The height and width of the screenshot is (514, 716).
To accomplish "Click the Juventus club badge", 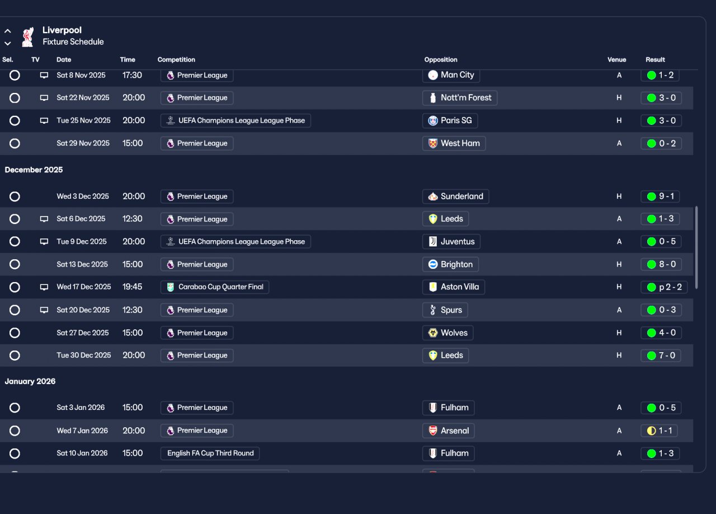I will [432, 242].
